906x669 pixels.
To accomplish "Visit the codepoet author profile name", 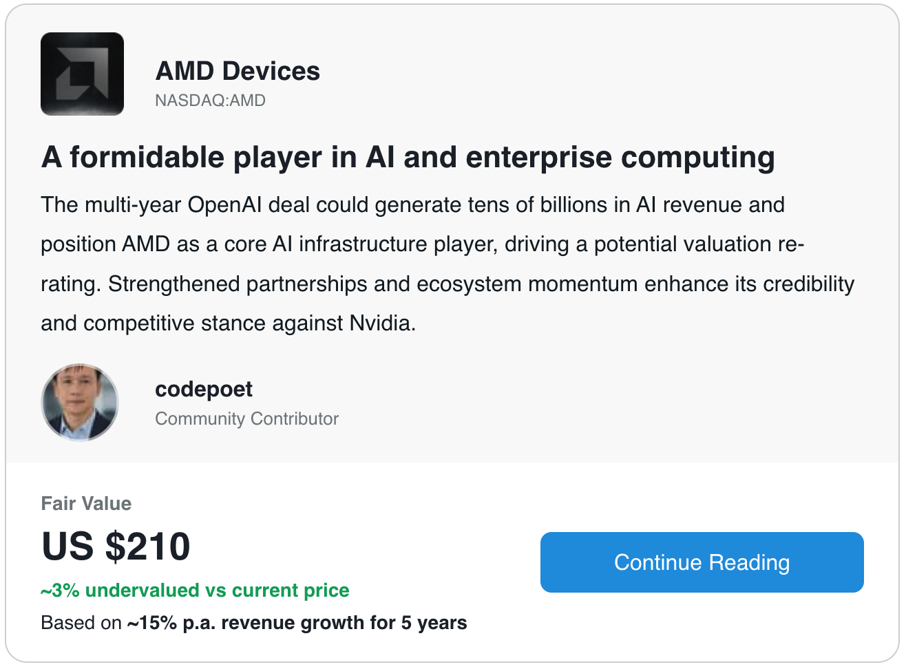I will (204, 389).
